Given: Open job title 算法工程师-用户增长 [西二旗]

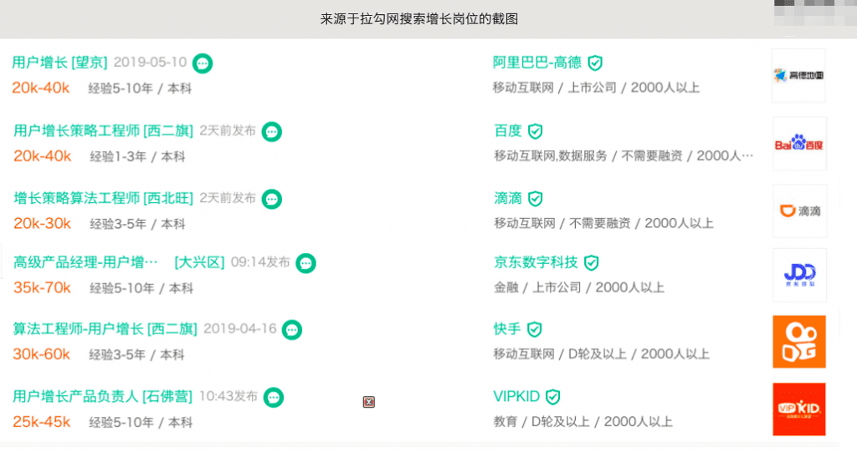Looking at the screenshot, I should pyautogui.click(x=105, y=329).
